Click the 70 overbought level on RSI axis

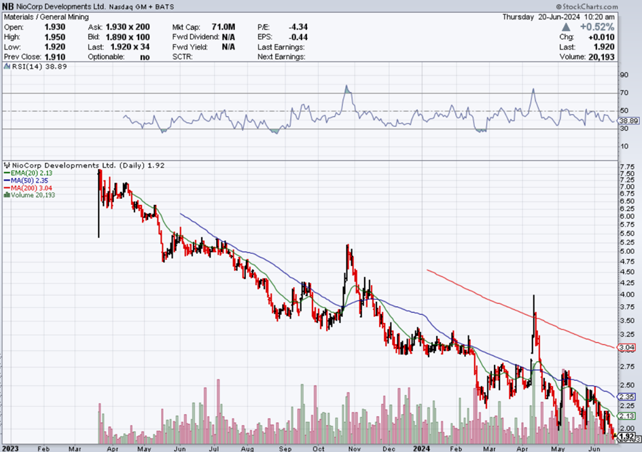click(x=624, y=93)
